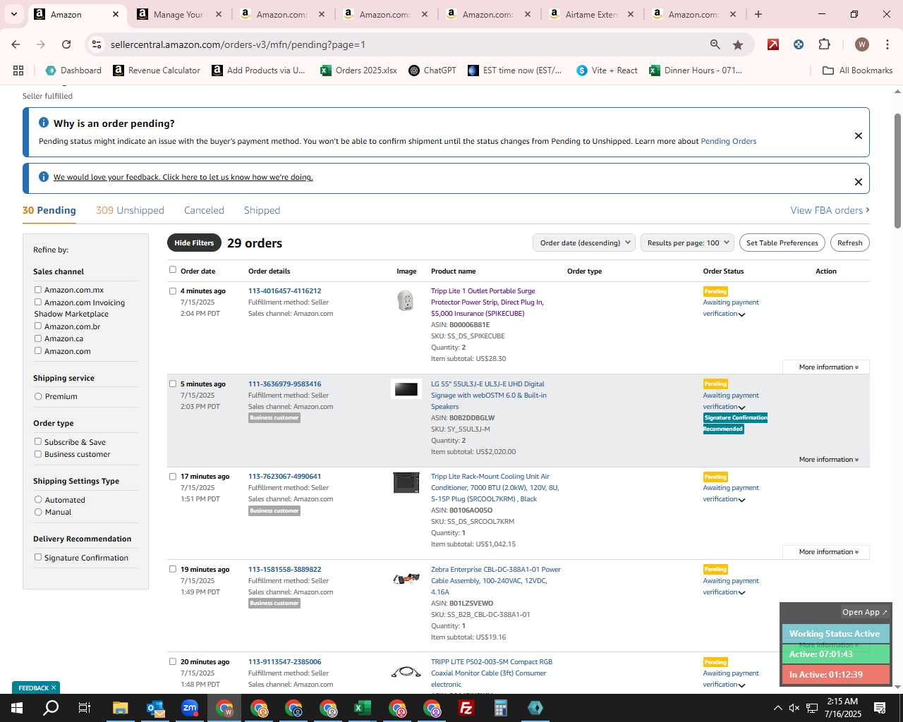
Task: Dismiss the feedback request banner
Action: (x=859, y=182)
